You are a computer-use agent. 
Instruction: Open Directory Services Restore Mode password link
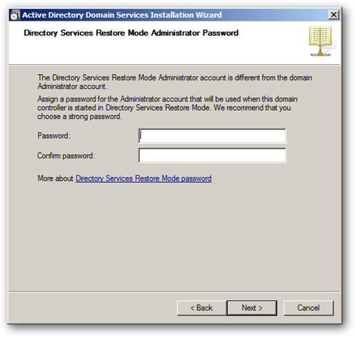click(x=143, y=179)
